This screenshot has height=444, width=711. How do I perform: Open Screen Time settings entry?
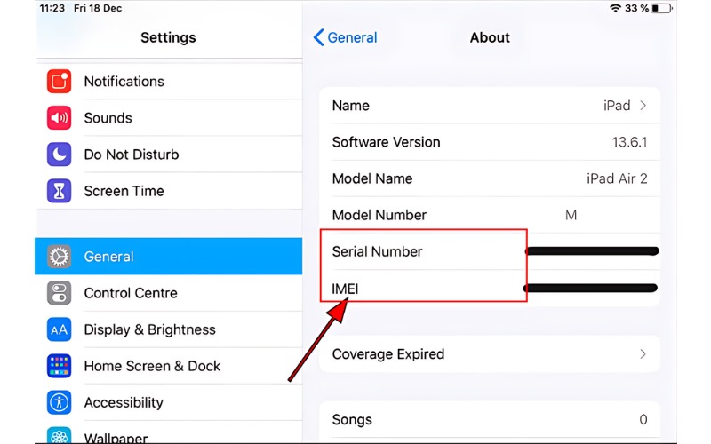168,191
